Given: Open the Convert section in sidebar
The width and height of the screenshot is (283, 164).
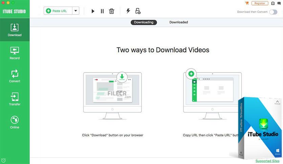Looking at the screenshot, I should [x=15, y=76].
